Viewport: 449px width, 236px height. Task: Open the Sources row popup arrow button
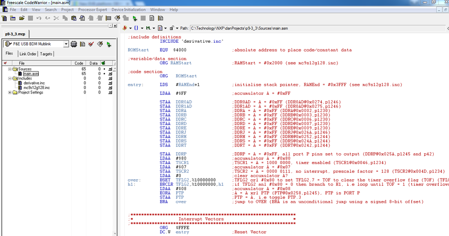click(x=110, y=69)
